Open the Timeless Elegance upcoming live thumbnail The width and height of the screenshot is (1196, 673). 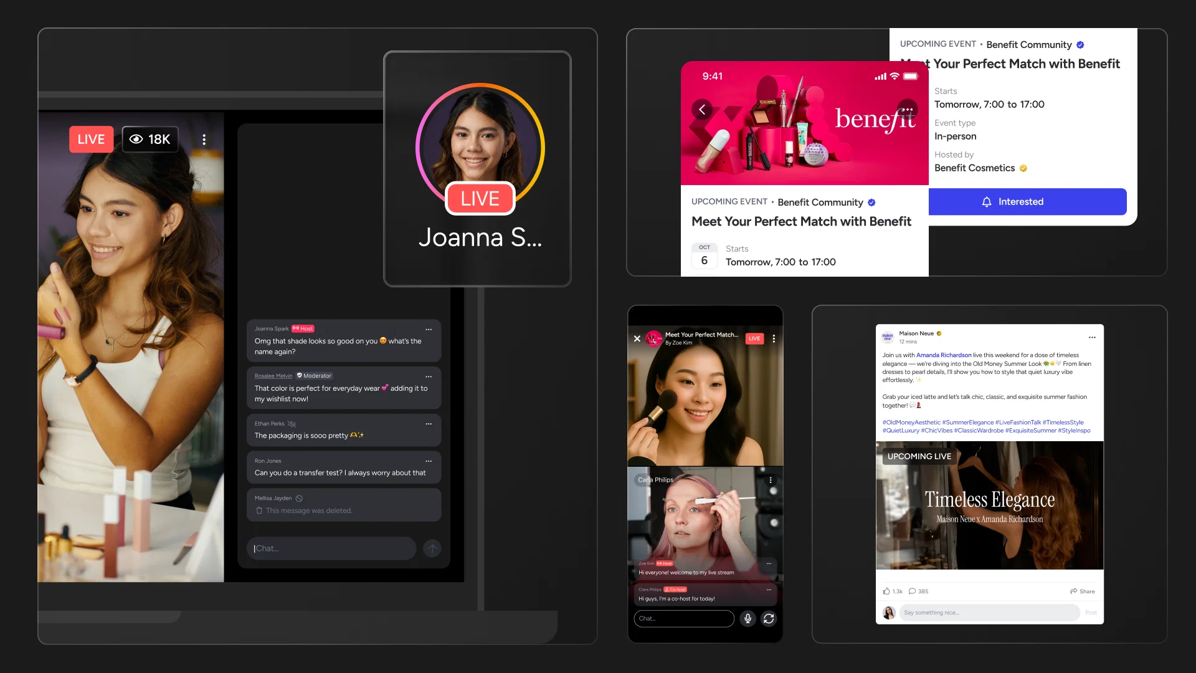pos(989,505)
